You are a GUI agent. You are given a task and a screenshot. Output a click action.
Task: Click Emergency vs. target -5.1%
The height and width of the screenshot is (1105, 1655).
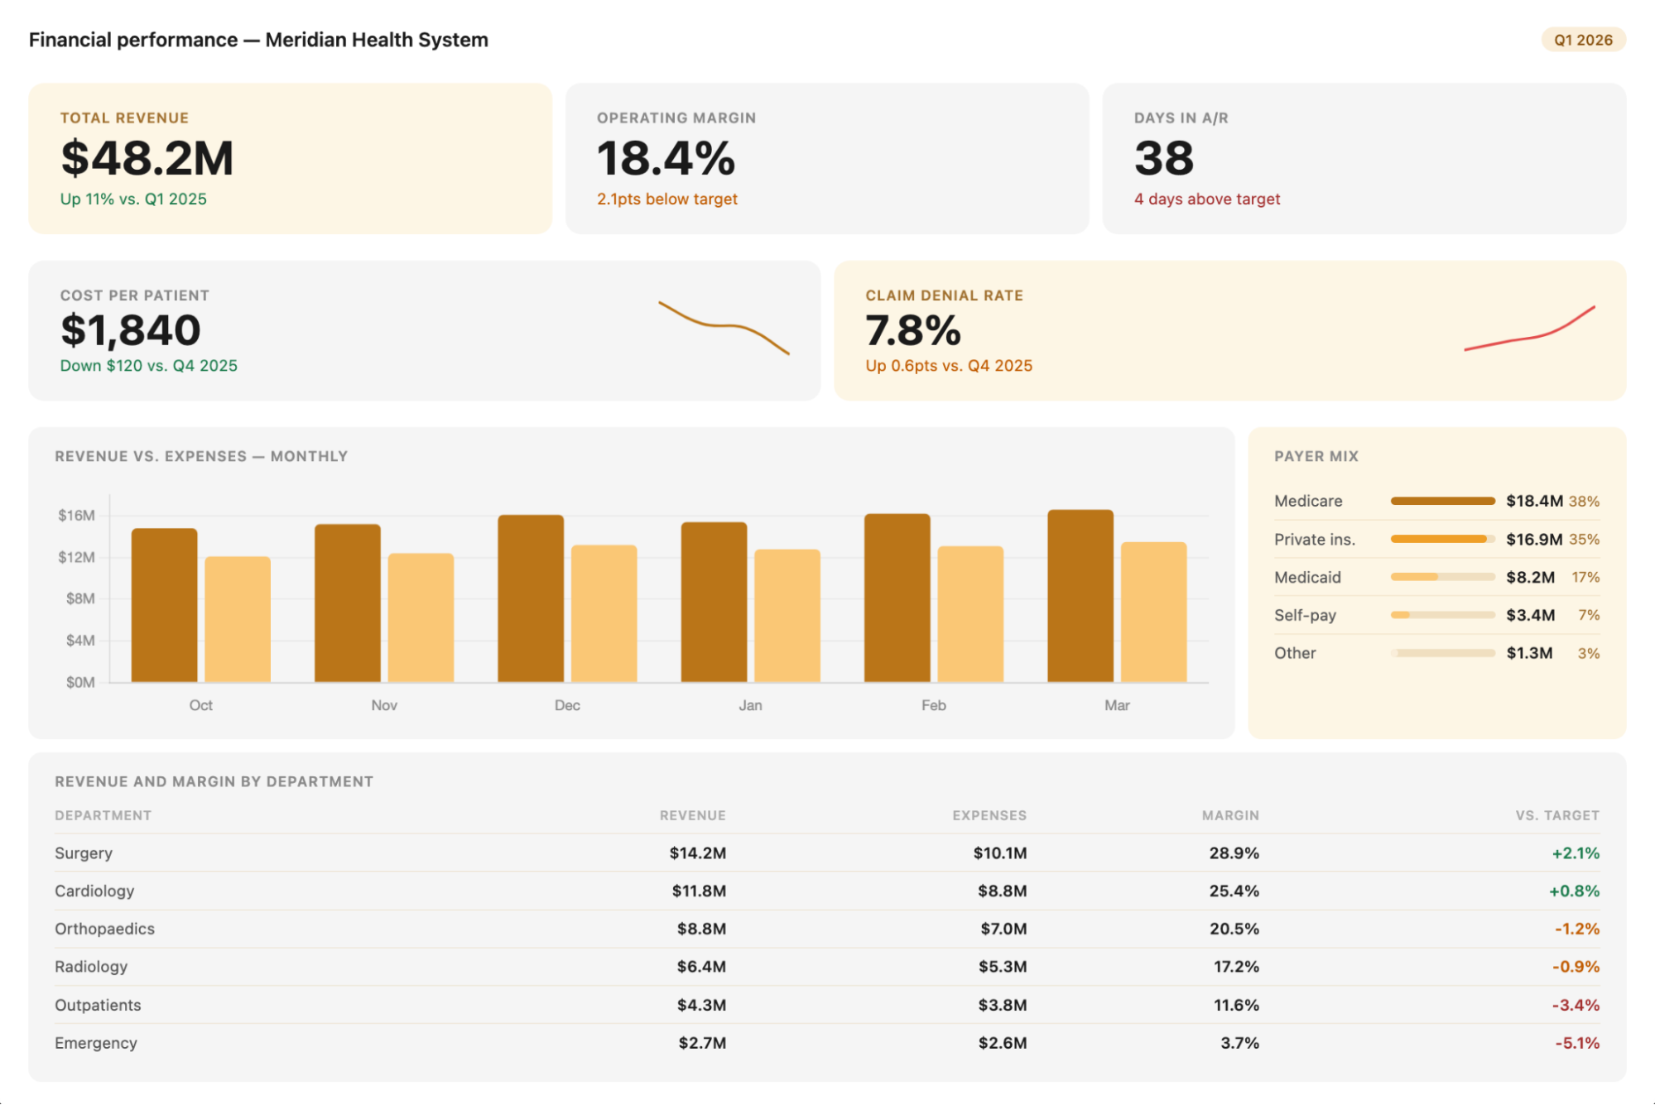point(1576,1043)
